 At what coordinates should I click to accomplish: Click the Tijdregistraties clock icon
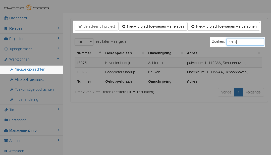pyautogui.click(x=6, y=49)
